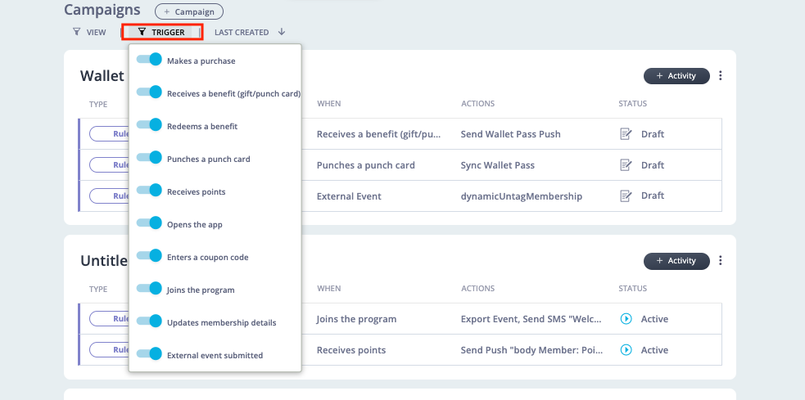Click 'Punches a punch card' in the when column
This screenshot has width=805, height=400.
tap(365, 165)
